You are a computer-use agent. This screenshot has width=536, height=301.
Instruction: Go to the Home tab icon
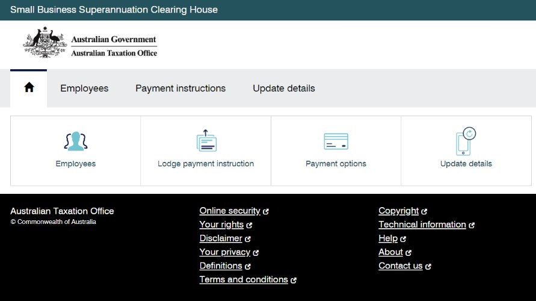click(29, 87)
